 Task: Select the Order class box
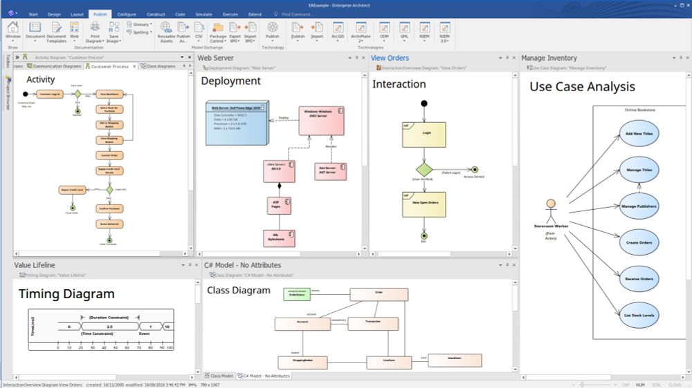(379, 294)
